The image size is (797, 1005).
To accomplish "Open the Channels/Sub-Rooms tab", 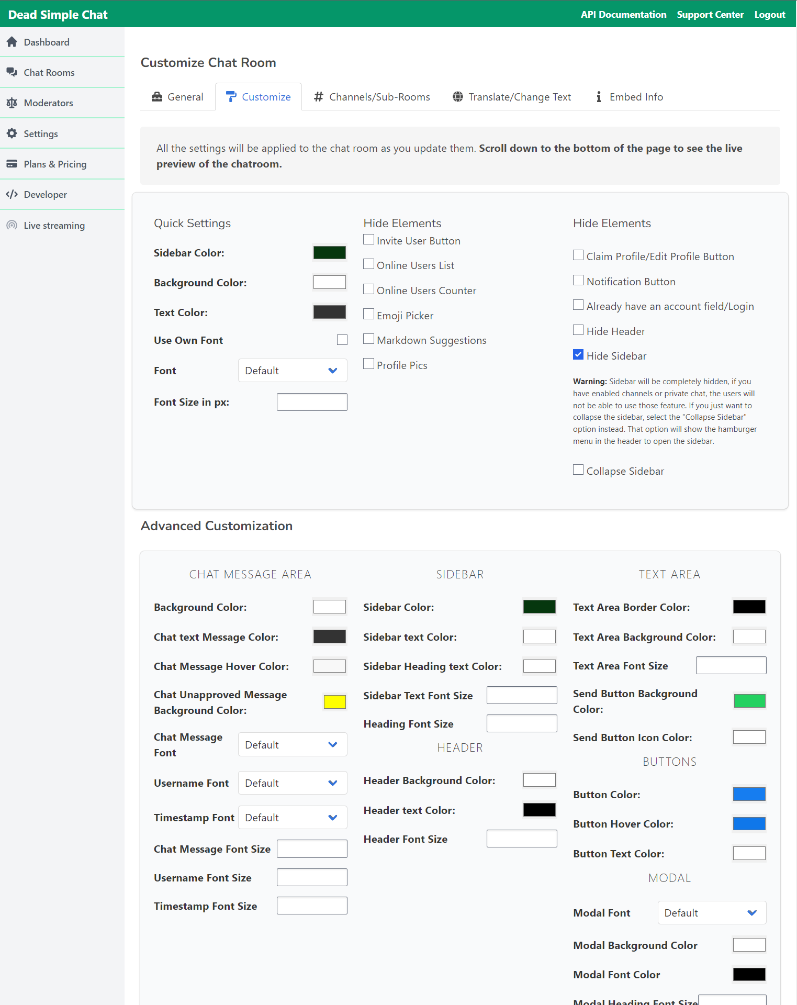I will 372,97.
